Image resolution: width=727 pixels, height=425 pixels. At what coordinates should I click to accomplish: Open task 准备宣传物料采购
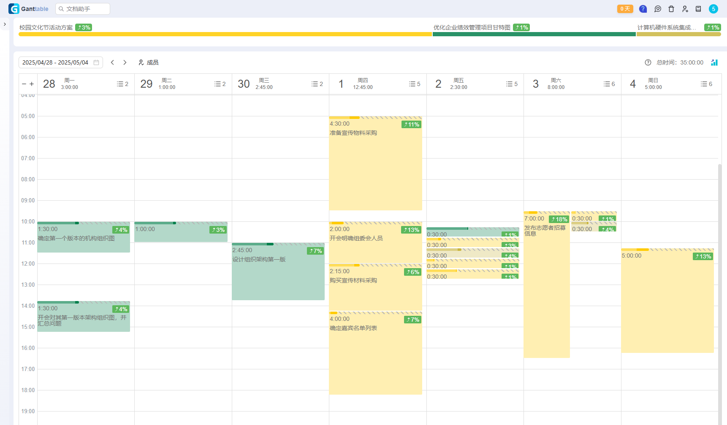tap(376, 164)
